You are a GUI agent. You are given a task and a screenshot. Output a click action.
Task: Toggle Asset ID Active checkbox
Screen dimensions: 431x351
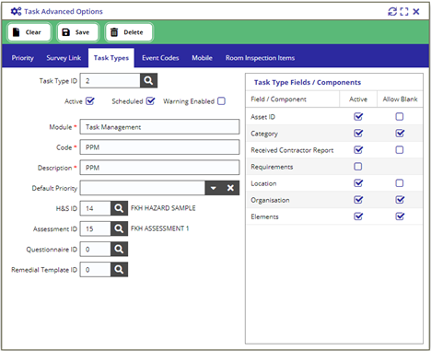pos(358,116)
